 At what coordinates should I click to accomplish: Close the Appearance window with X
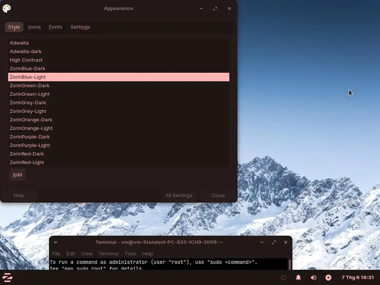pos(229,9)
